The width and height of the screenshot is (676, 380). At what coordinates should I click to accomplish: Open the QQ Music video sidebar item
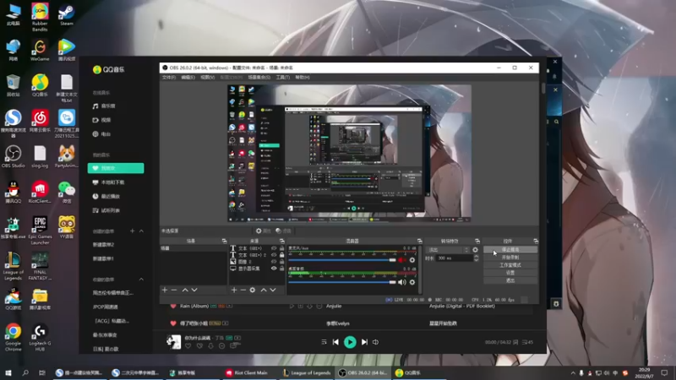tap(101, 120)
